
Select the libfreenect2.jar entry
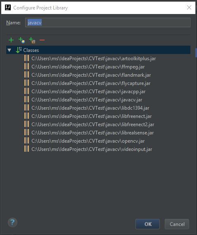[x=93, y=124]
